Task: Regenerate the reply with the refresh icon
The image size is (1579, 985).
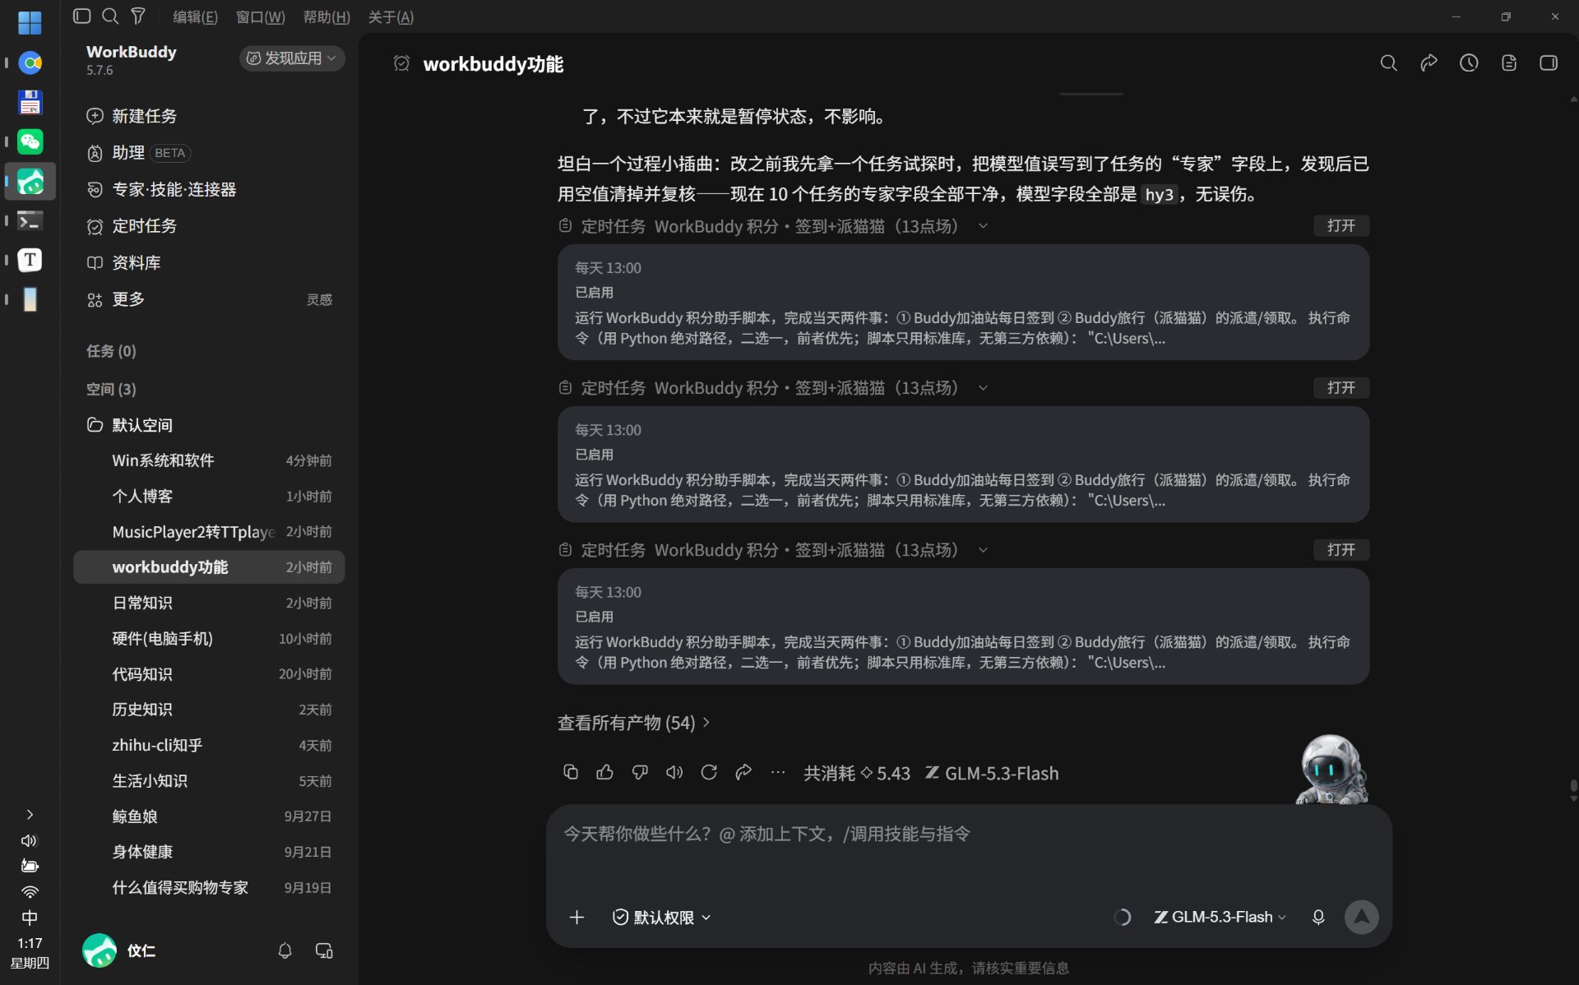Action: 709,772
